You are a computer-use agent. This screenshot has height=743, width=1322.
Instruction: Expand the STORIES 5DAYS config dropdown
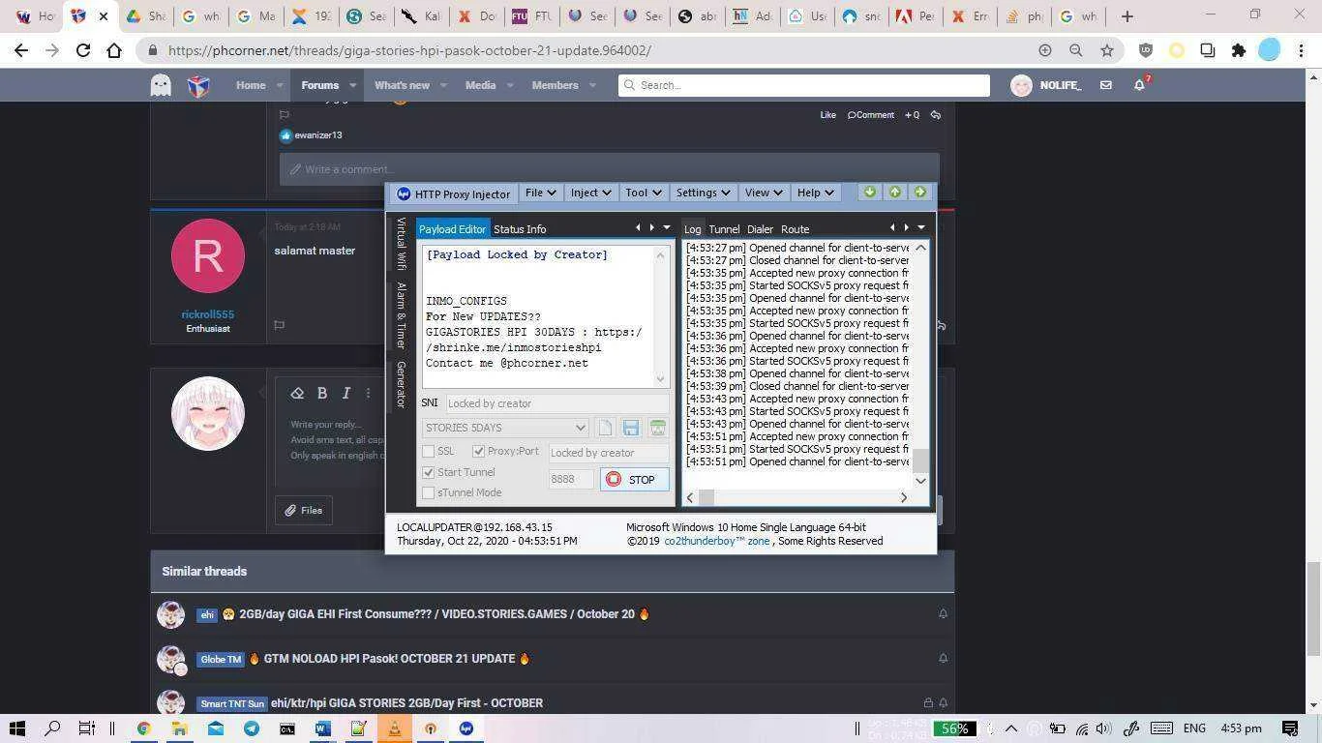pyautogui.click(x=580, y=428)
